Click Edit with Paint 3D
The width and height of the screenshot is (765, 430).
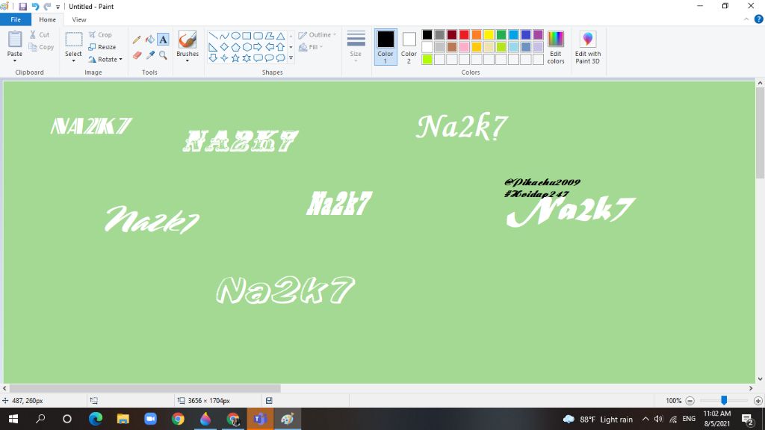pyautogui.click(x=588, y=47)
